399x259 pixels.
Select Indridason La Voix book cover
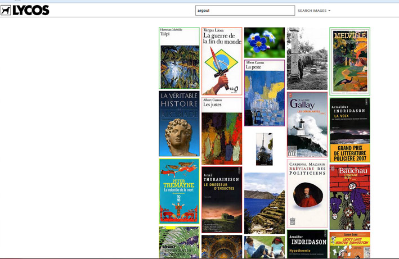click(349, 130)
